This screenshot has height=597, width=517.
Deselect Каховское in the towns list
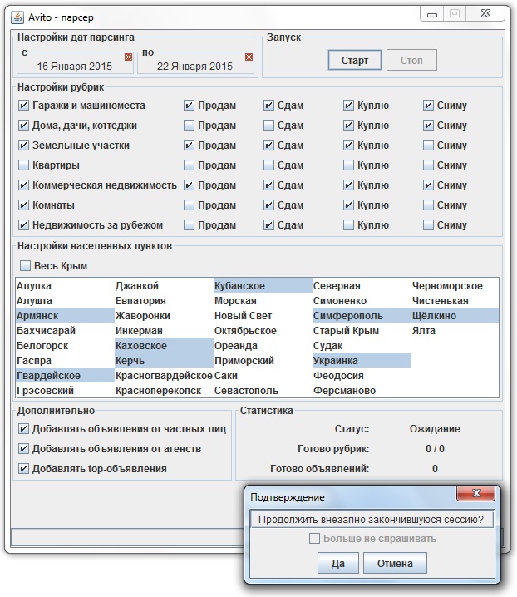tap(164, 346)
